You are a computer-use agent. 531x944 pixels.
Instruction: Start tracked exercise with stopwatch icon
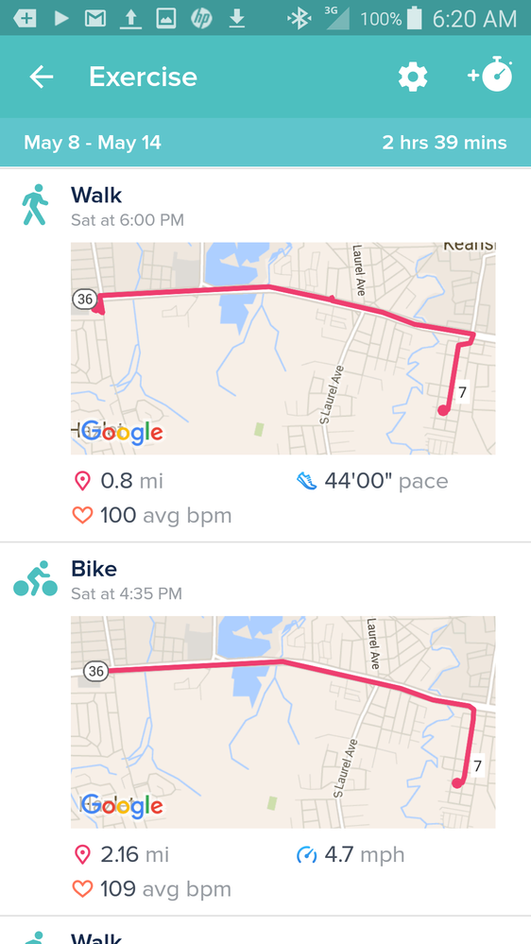tap(490, 75)
